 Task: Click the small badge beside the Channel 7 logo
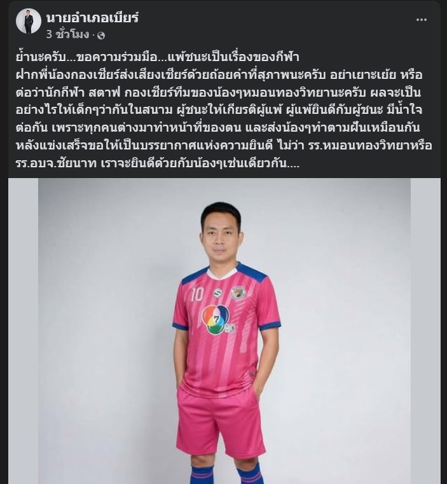(x=230, y=328)
